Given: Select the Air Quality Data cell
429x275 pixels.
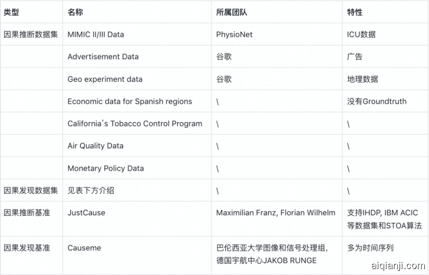Looking at the screenshot, I should [95, 146].
